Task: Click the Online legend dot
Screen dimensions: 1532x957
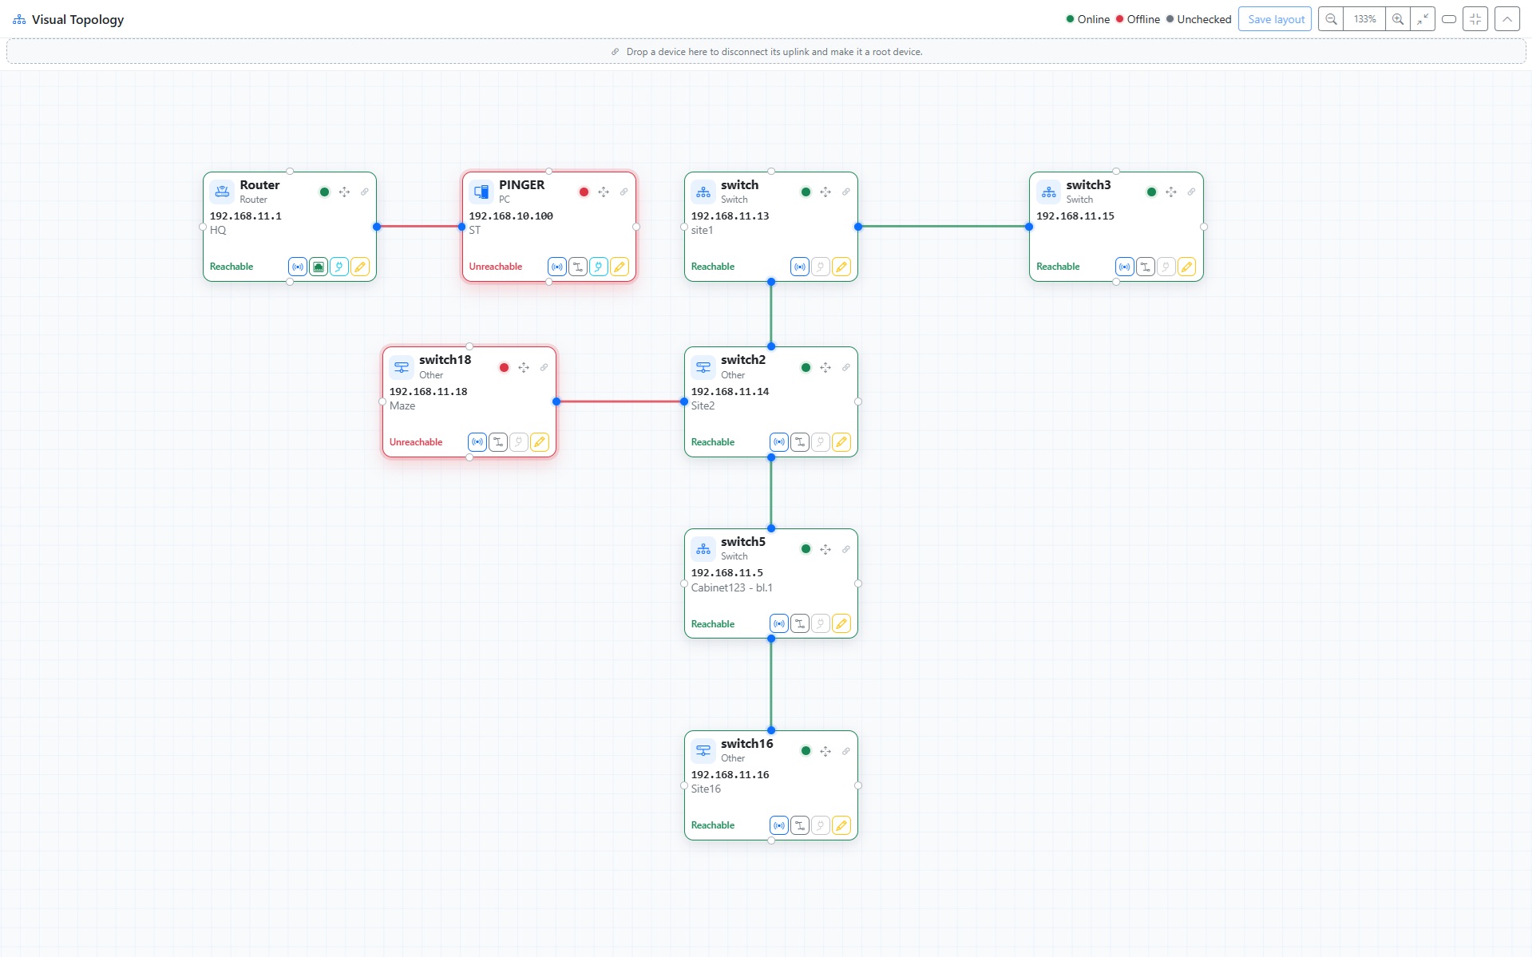Action: pyautogui.click(x=1071, y=19)
